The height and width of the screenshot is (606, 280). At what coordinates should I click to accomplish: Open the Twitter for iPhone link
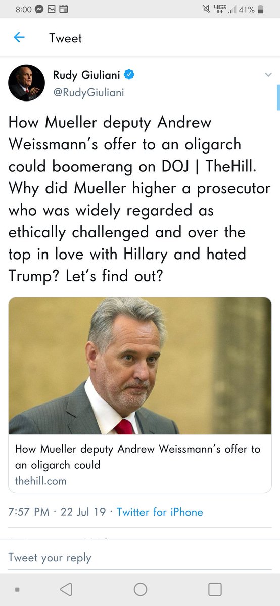(x=160, y=512)
